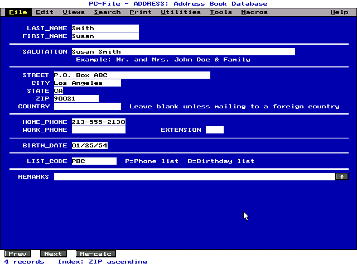The image size is (357, 268).
Task: Go to next record with Next
Action: pos(54,253)
